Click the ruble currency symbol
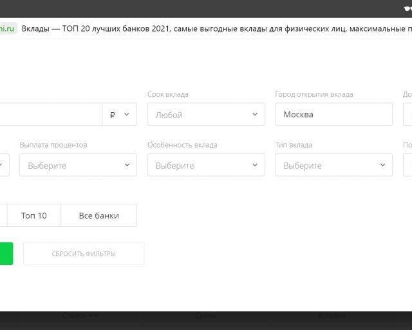 113,115
